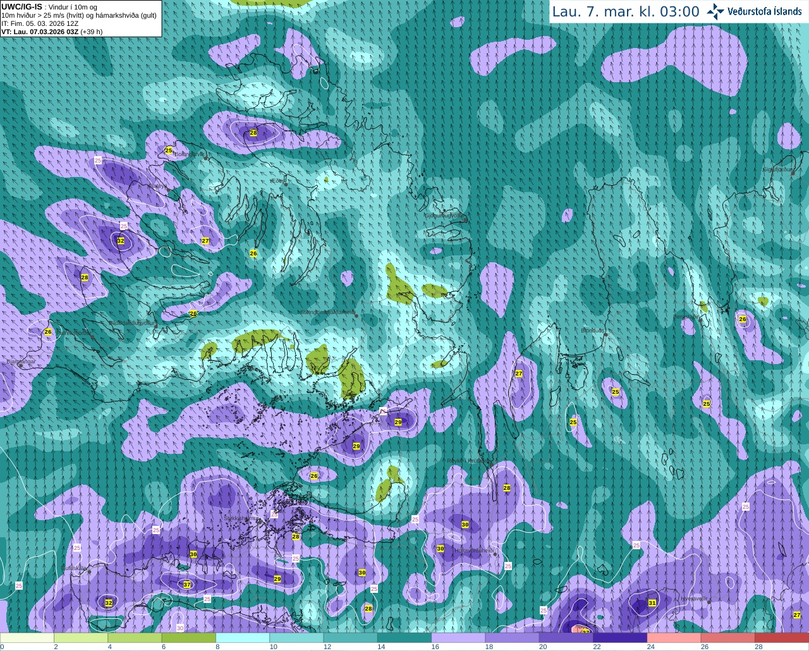Click the 'IT: Fim. 05. 03. 2026 12Z' line
Viewport: 809px width, 651px height.
pos(40,23)
